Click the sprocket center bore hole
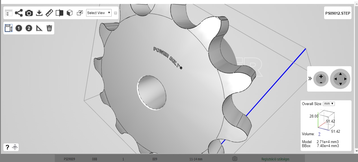Viewport: 358px width, 162px height. (152, 92)
